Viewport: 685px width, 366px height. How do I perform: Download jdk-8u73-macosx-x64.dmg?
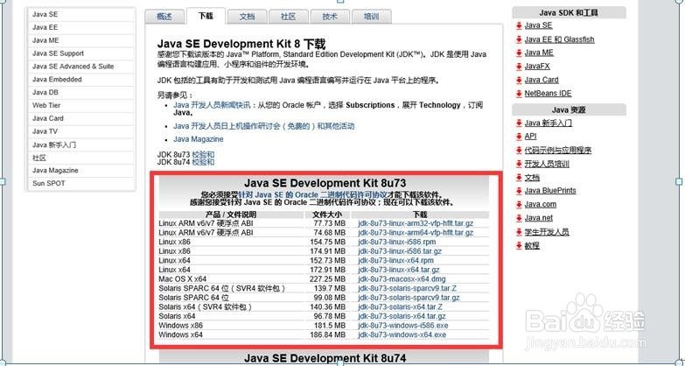point(402,279)
